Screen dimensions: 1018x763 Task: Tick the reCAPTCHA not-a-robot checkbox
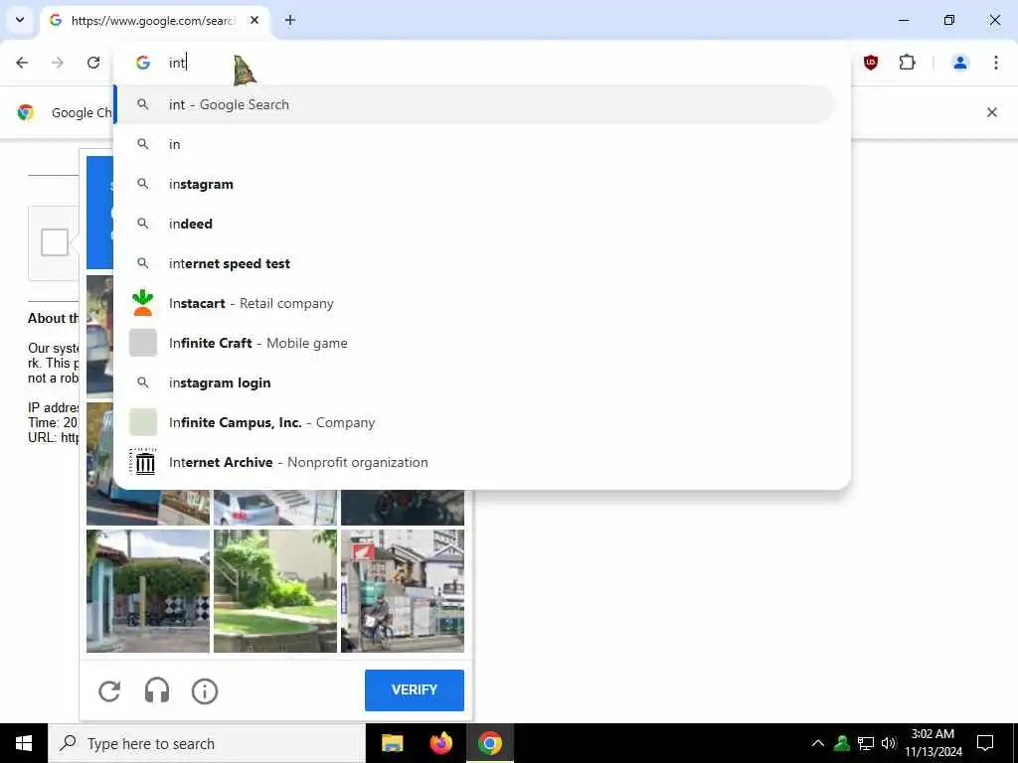tap(55, 242)
